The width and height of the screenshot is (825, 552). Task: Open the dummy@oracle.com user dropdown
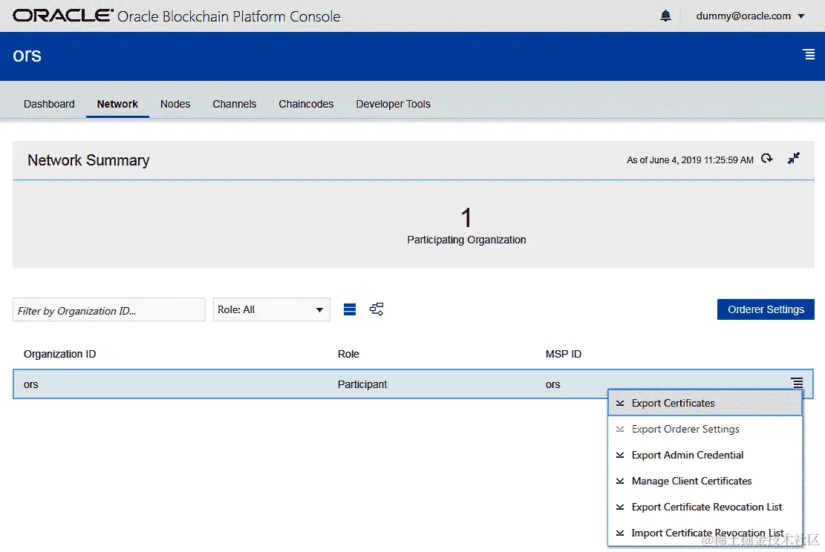[x=750, y=16]
